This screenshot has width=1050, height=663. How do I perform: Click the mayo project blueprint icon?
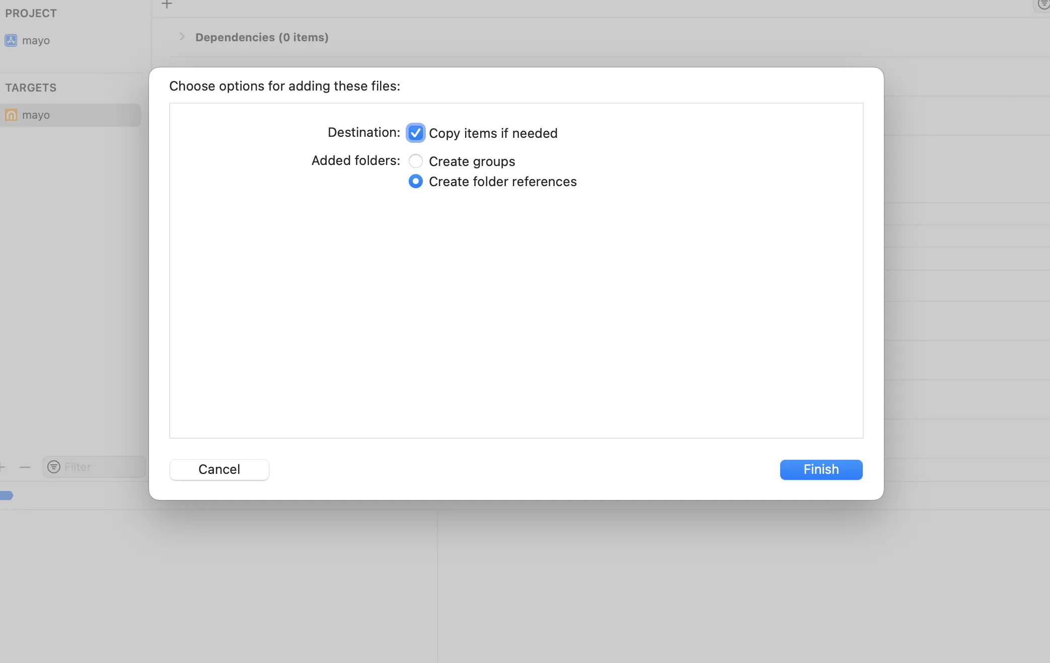(x=11, y=40)
